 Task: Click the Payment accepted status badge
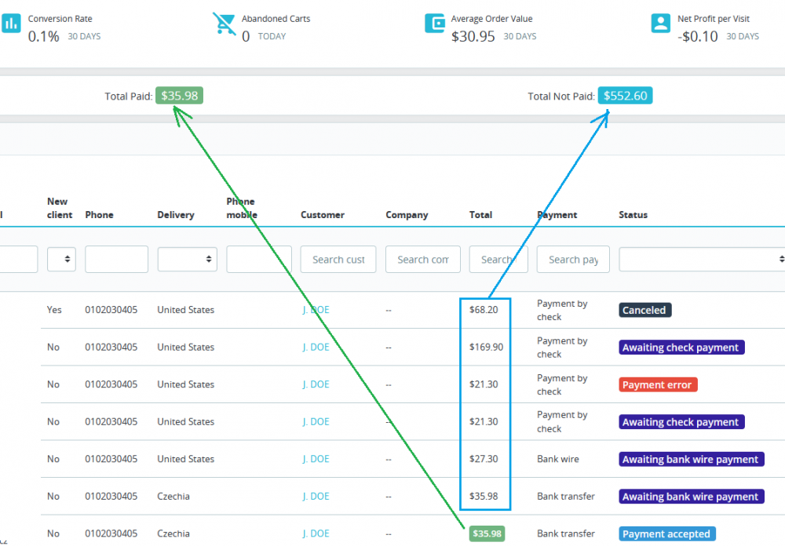click(x=666, y=534)
